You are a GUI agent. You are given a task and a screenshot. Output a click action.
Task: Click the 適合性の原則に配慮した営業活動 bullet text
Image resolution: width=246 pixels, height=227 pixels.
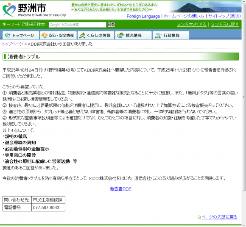point(37,161)
